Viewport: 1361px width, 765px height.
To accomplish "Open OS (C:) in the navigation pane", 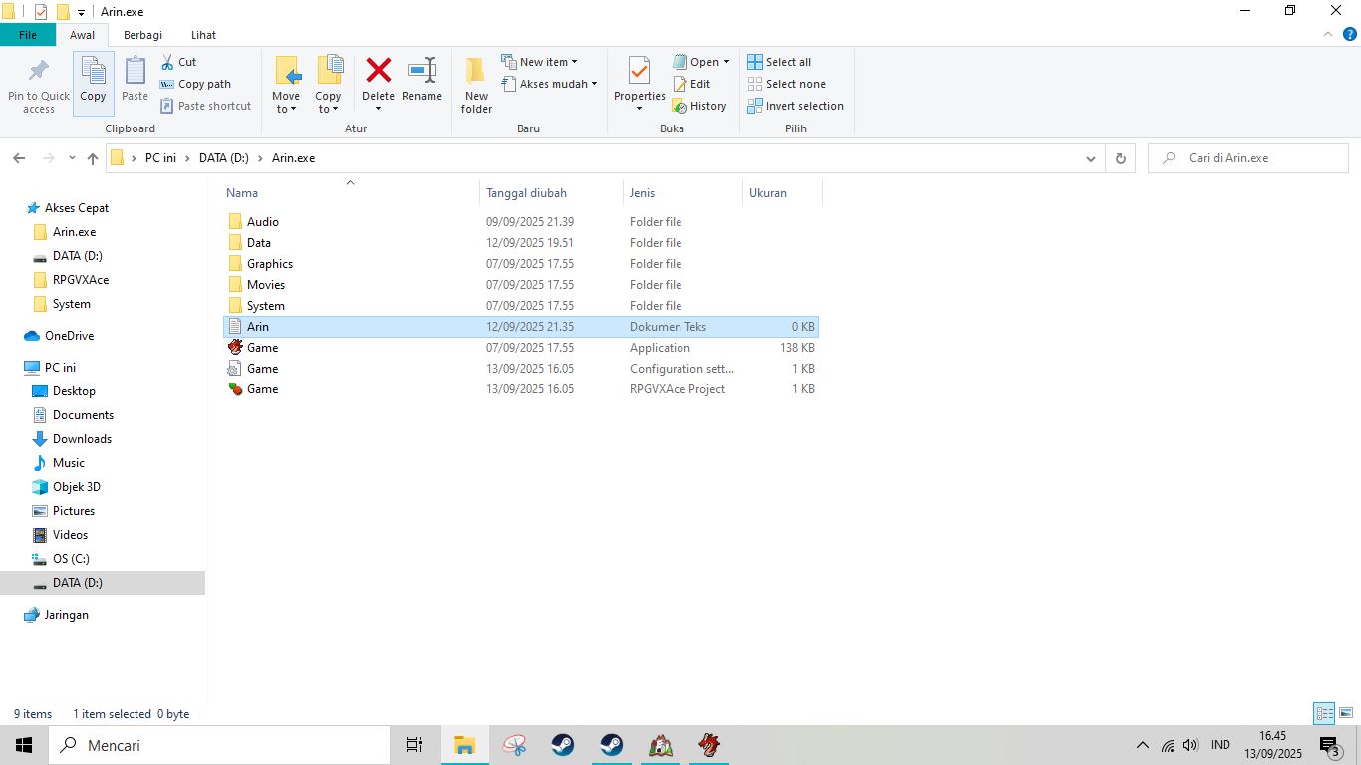I will 71,559.
